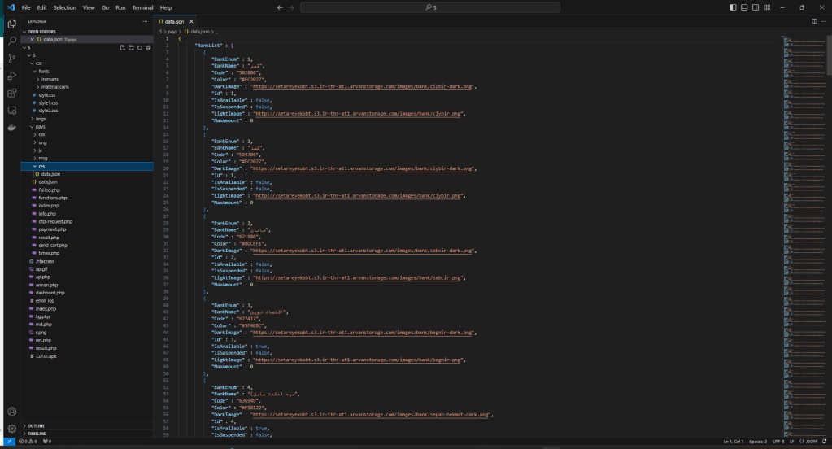Open the Source Control view
The width and height of the screenshot is (832, 449).
tap(12, 57)
